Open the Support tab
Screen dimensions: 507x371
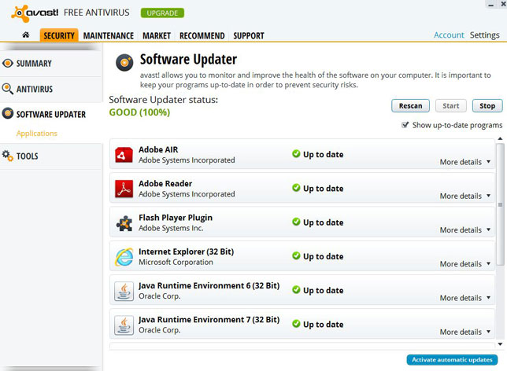point(249,35)
